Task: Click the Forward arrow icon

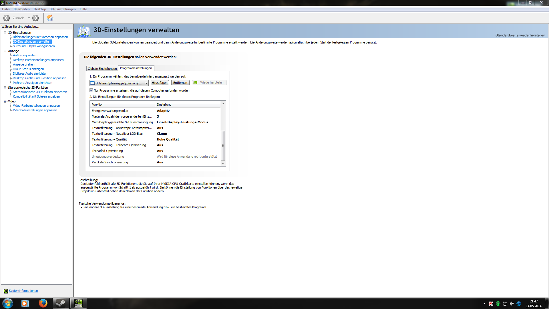Action: (x=35, y=18)
